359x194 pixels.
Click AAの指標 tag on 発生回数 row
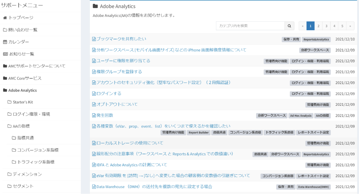(322, 116)
